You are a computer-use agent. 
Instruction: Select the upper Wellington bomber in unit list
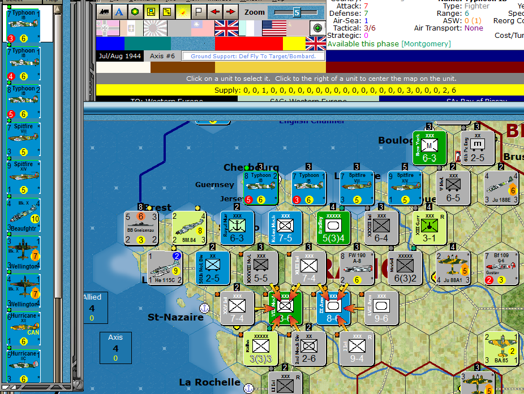(23, 253)
